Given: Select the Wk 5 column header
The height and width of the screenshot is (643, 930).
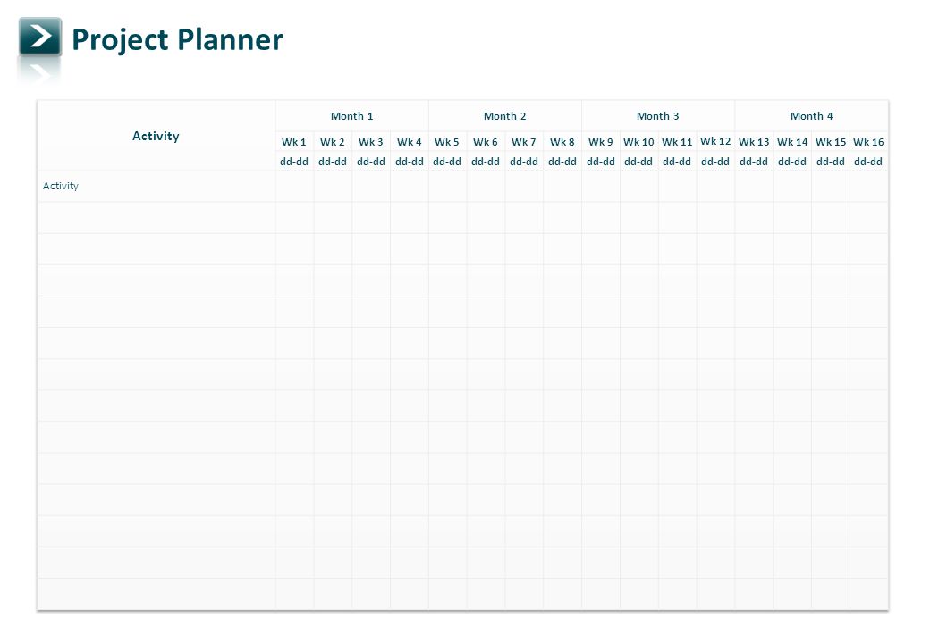Looking at the screenshot, I should [x=447, y=142].
